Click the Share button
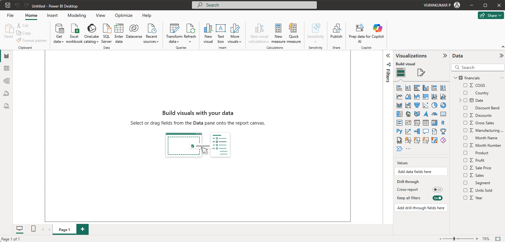Viewport: 505px width, 242px height. coord(491,15)
